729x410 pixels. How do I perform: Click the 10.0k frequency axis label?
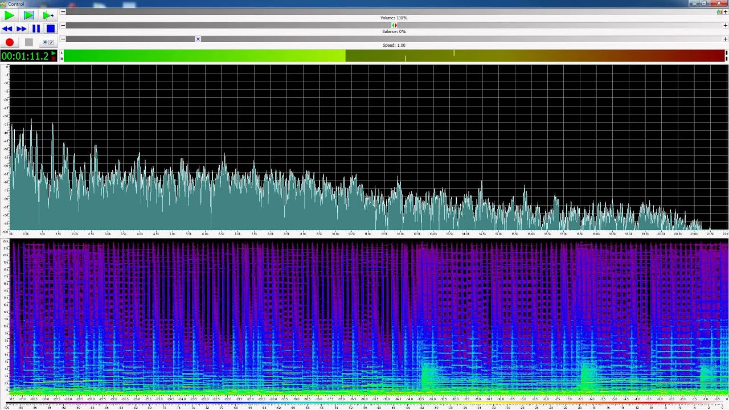[335, 233]
